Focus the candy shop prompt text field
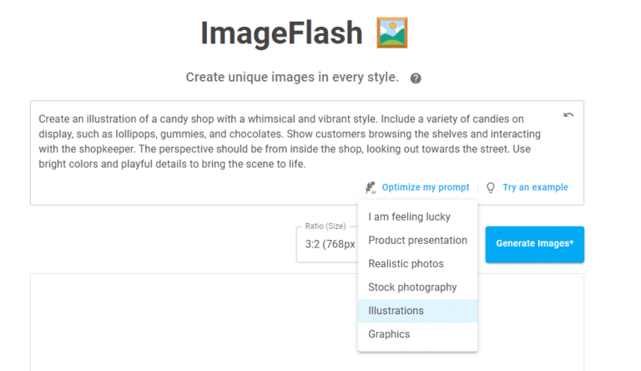Screen dimensions: 641x371 pos(292,140)
